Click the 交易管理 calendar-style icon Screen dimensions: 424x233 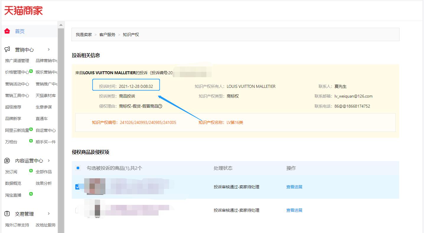point(7,213)
